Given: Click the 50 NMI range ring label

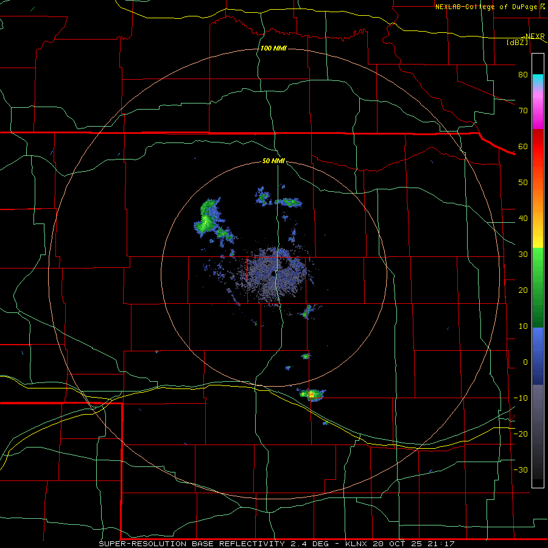Looking at the screenshot, I should pos(273,161).
